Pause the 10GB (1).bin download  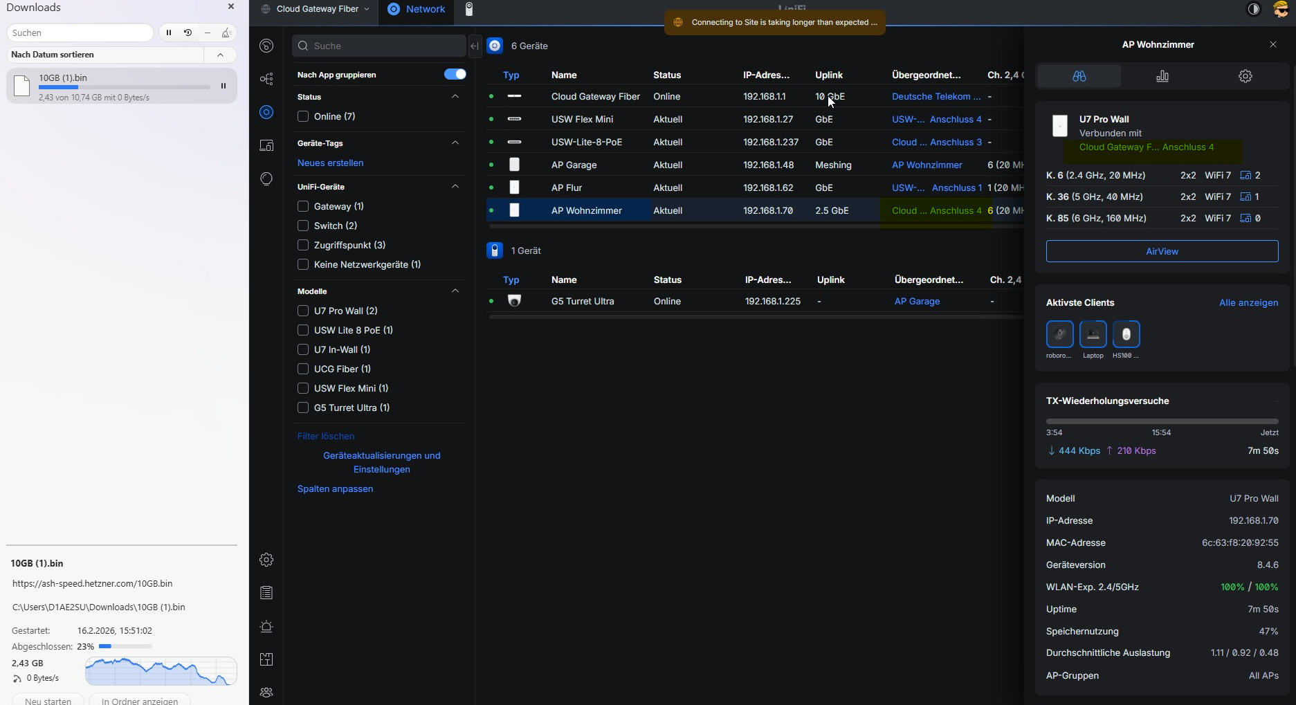point(223,86)
